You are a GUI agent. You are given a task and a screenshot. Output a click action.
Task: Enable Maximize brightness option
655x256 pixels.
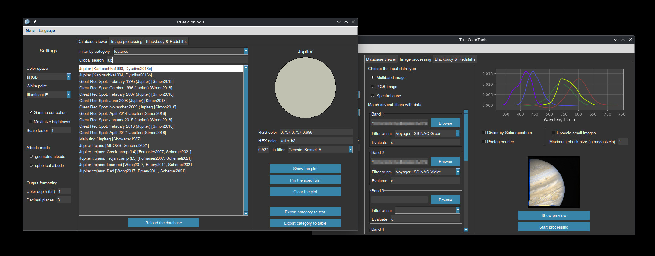(31, 122)
